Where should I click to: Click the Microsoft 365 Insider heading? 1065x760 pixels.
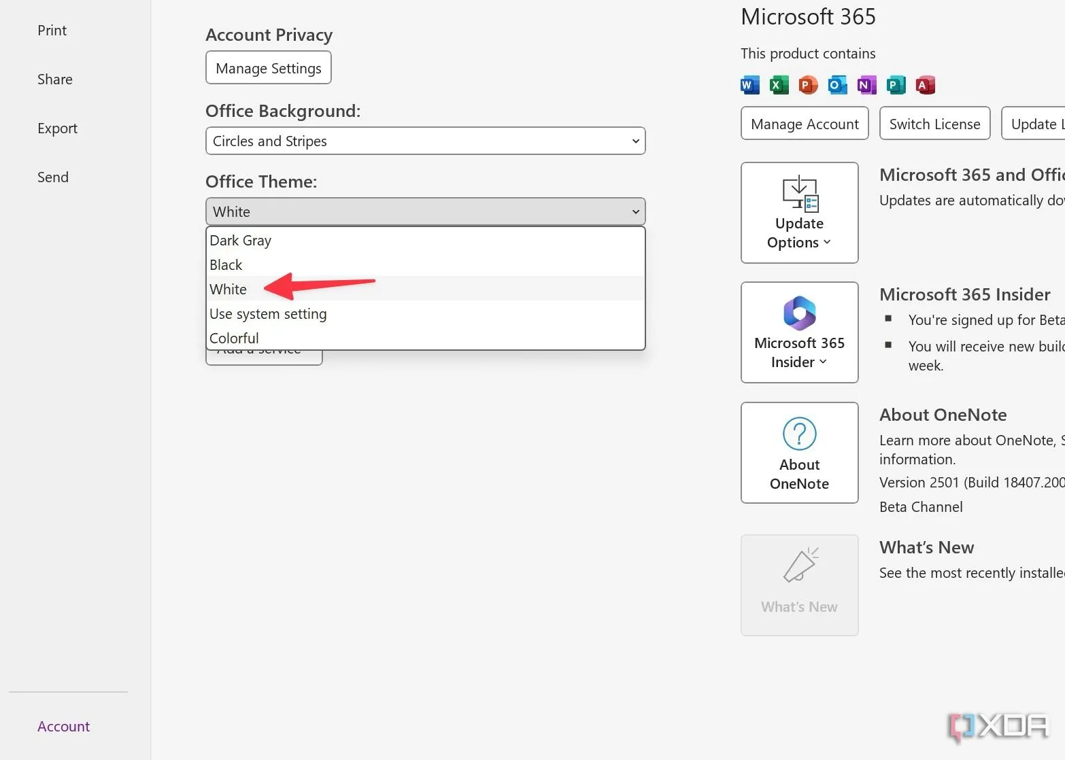point(965,294)
